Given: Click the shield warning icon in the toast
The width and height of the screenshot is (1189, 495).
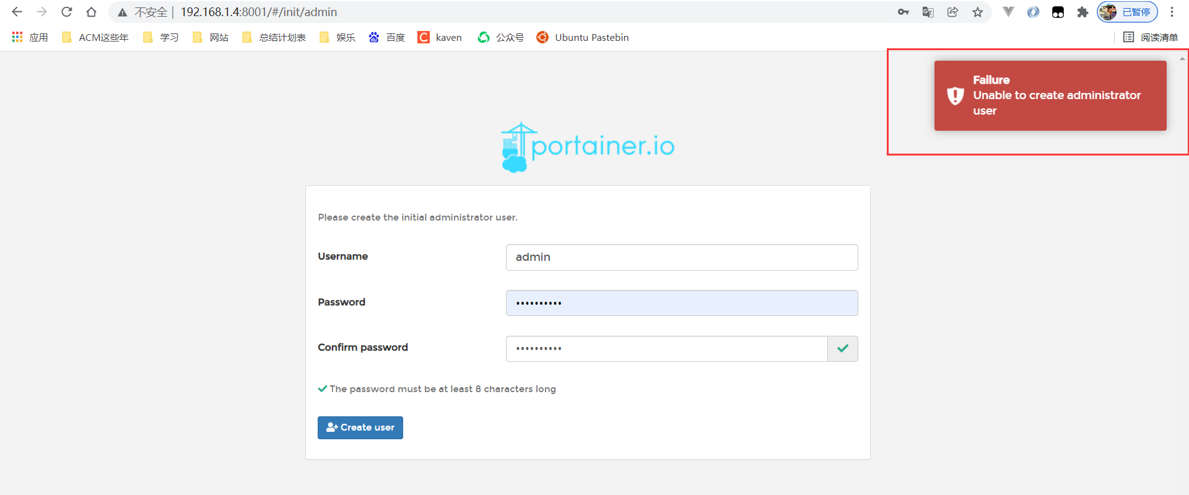Looking at the screenshot, I should 955,95.
